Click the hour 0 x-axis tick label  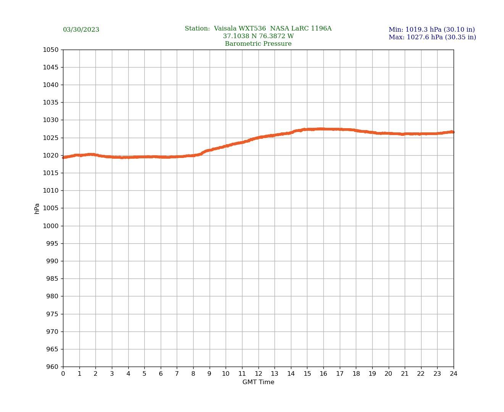[x=63, y=374]
